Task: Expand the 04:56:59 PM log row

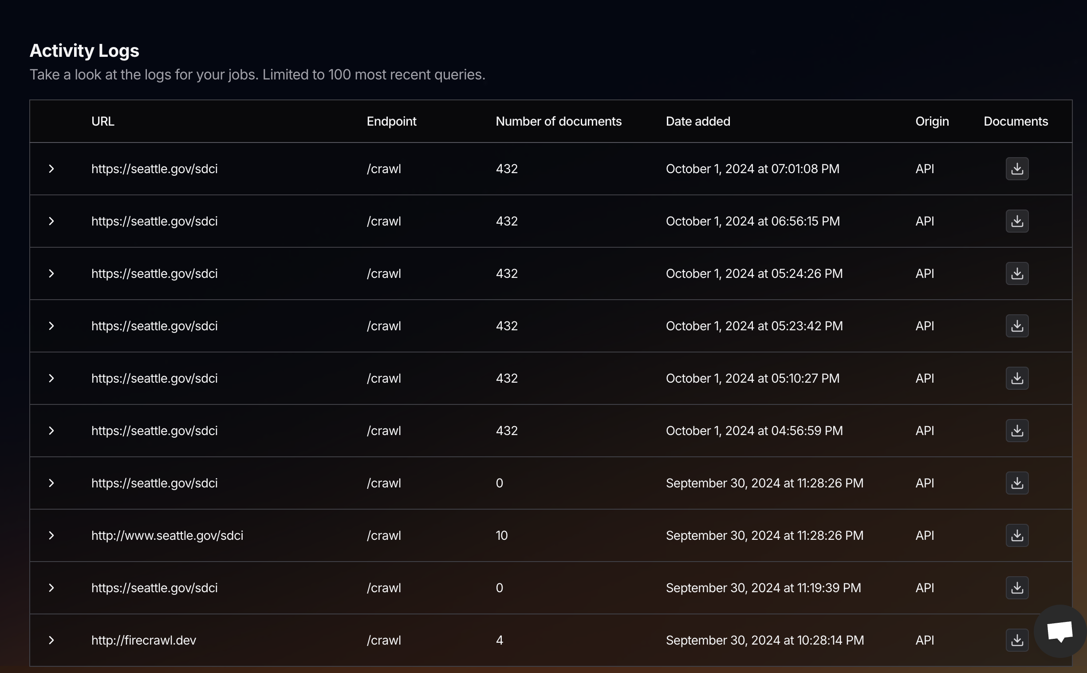Action: pyautogui.click(x=51, y=431)
